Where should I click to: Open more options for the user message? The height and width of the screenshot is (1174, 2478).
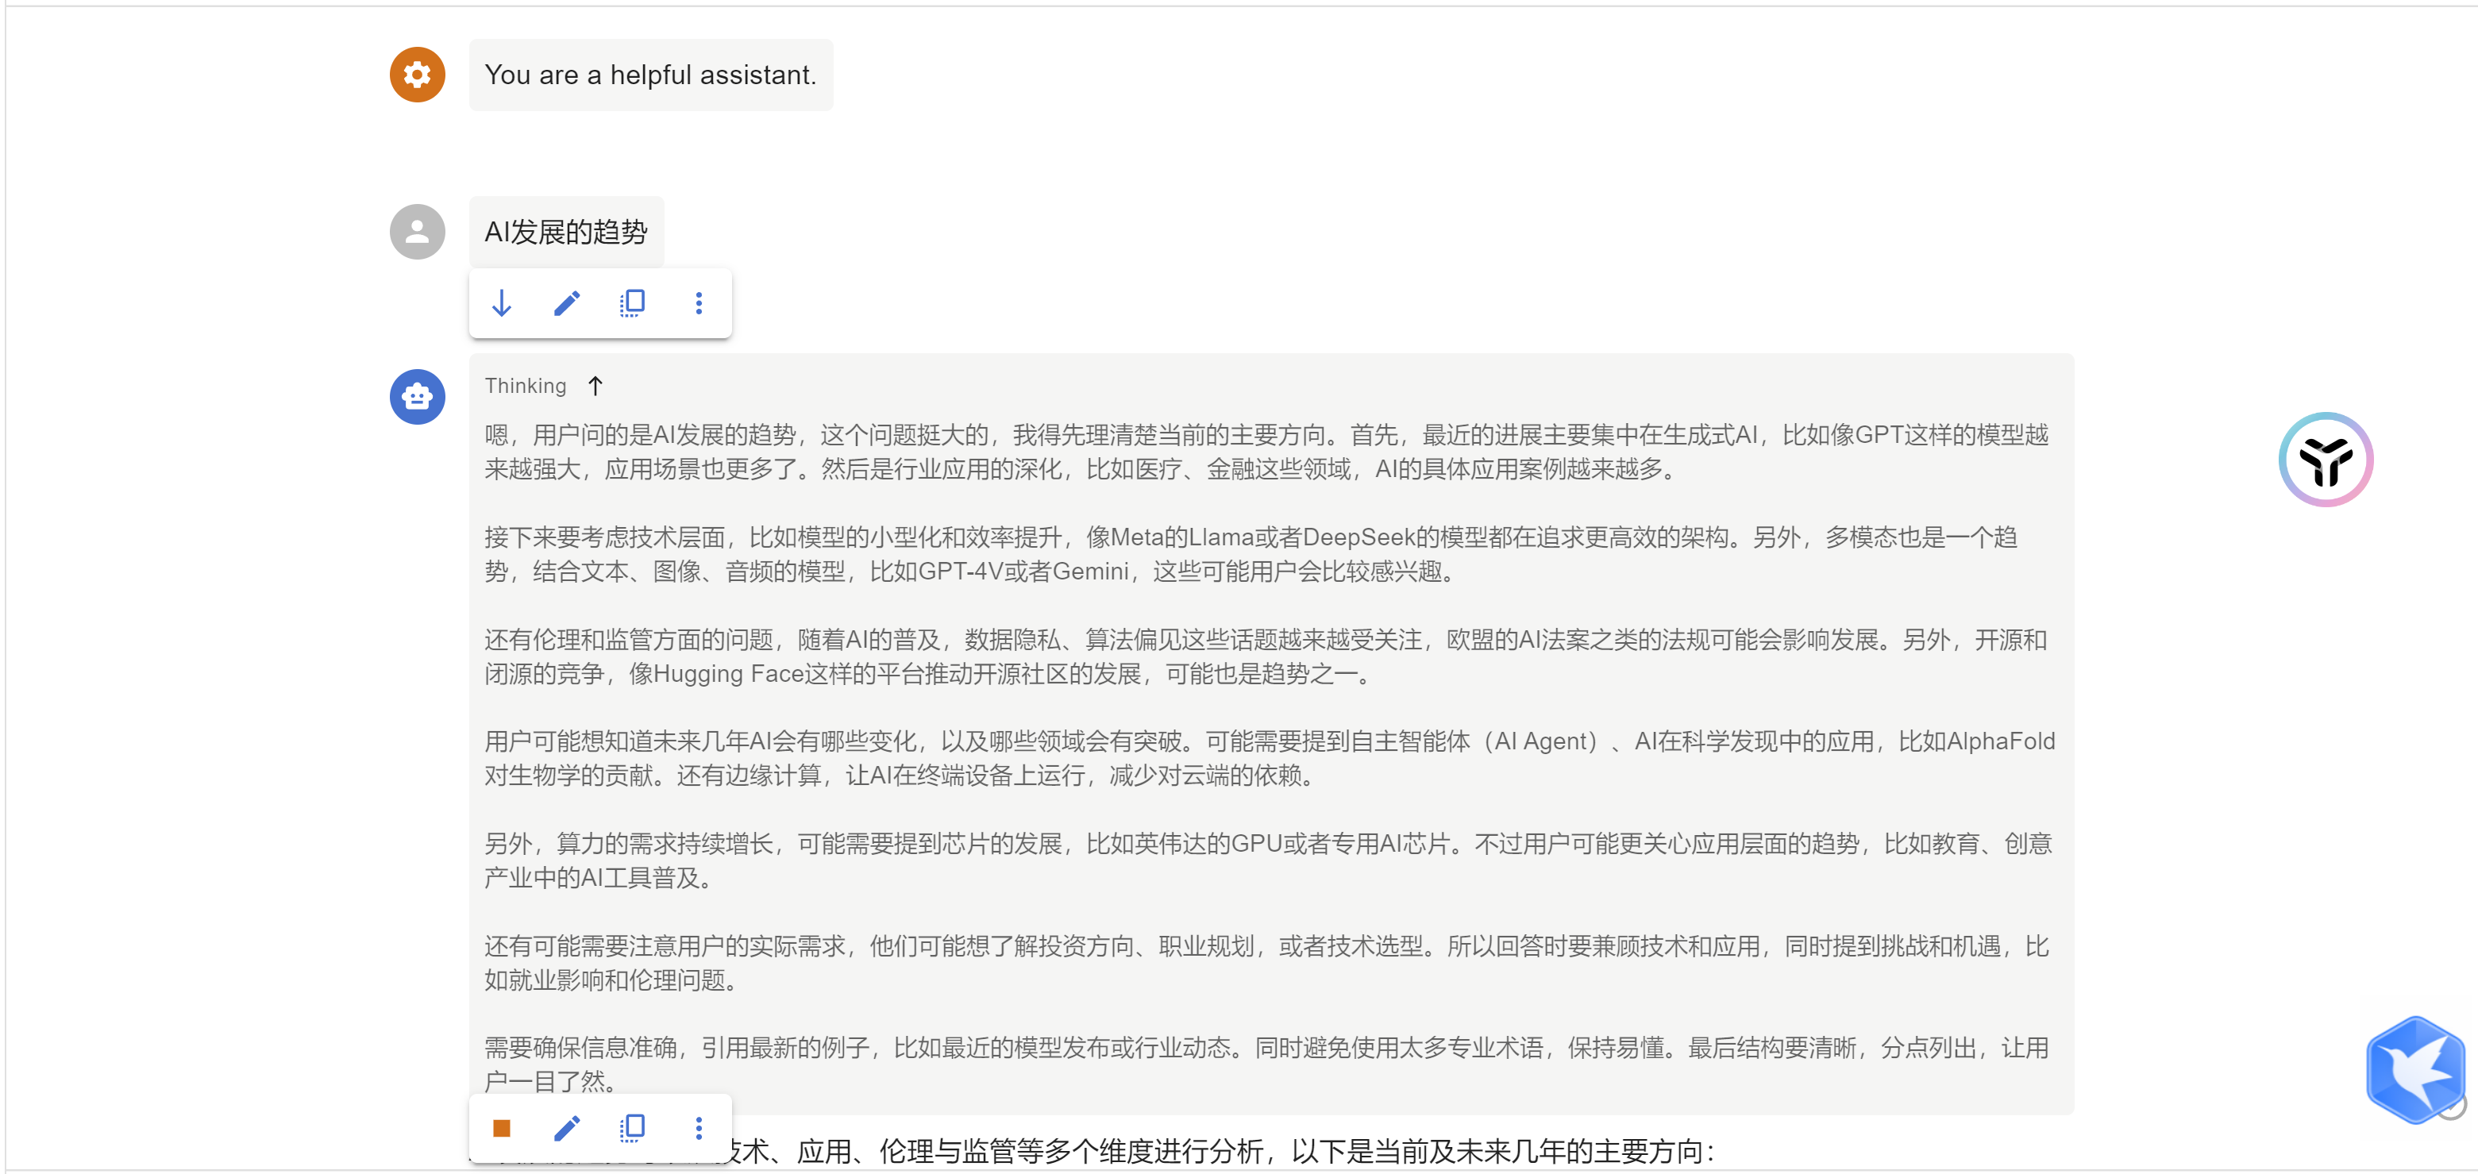point(699,304)
